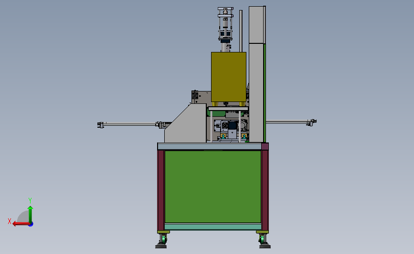Image resolution: width=414 pixels, height=254 pixels.
Task: Select the pneumatic cylinder at machine top
Action: pyautogui.click(x=225, y=29)
